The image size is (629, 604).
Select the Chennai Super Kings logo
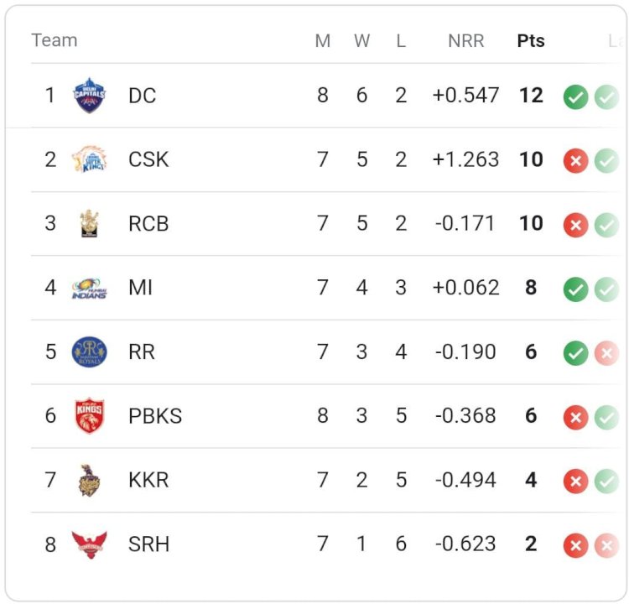tap(90, 159)
